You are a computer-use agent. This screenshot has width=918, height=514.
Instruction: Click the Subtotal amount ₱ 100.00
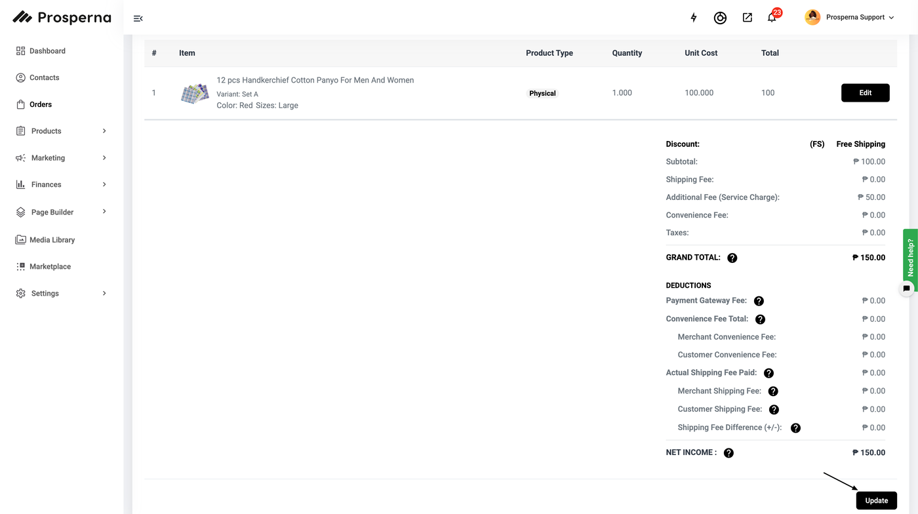point(869,162)
